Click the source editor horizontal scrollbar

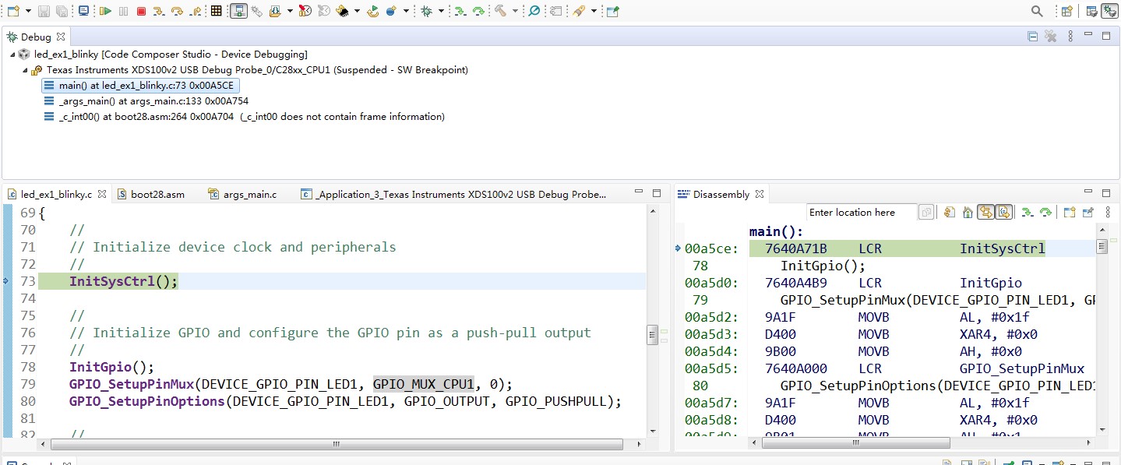point(336,444)
